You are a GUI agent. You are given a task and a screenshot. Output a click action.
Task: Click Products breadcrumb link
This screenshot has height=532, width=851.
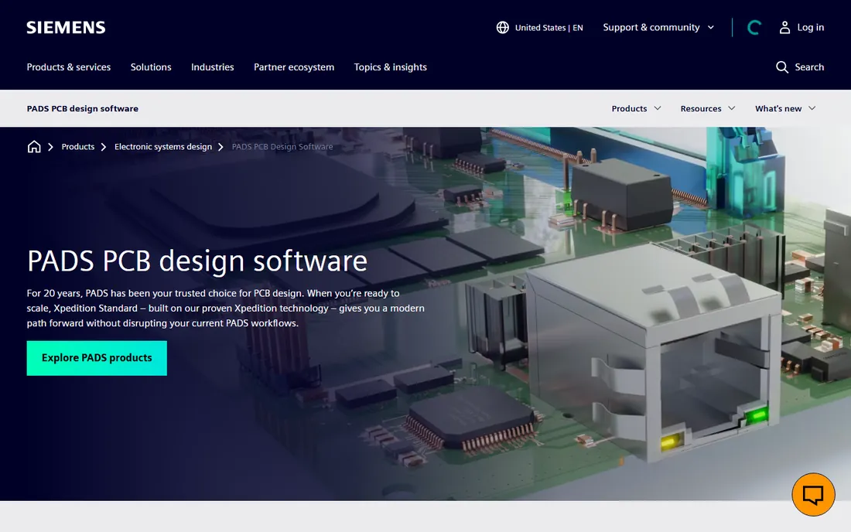tap(77, 147)
